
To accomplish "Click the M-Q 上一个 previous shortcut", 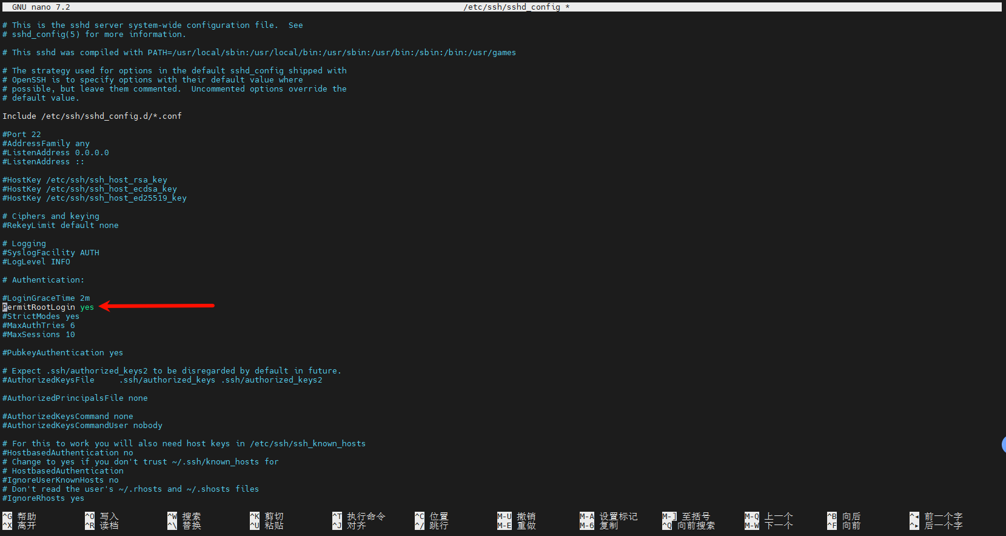I will [x=769, y=517].
